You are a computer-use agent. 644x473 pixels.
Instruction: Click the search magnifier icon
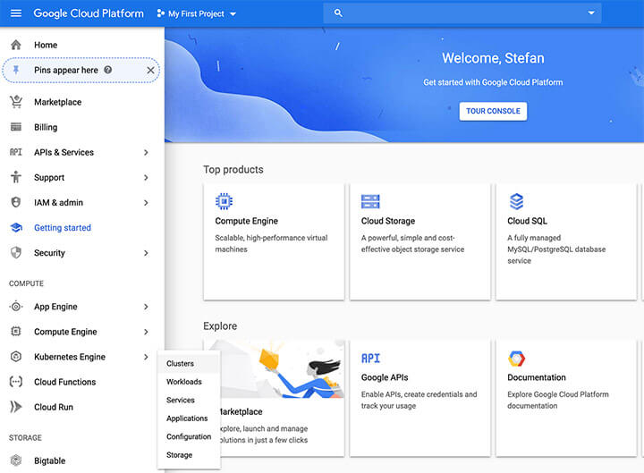(338, 13)
